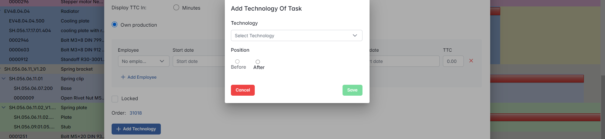Click plus icon beside Add Employee
The height and width of the screenshot is (139, 605).
pyautogui.click(x=123, y=77)
